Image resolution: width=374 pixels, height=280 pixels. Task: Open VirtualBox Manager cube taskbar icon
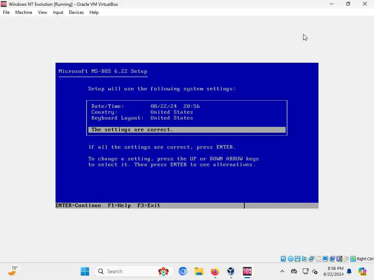(231, 271)
